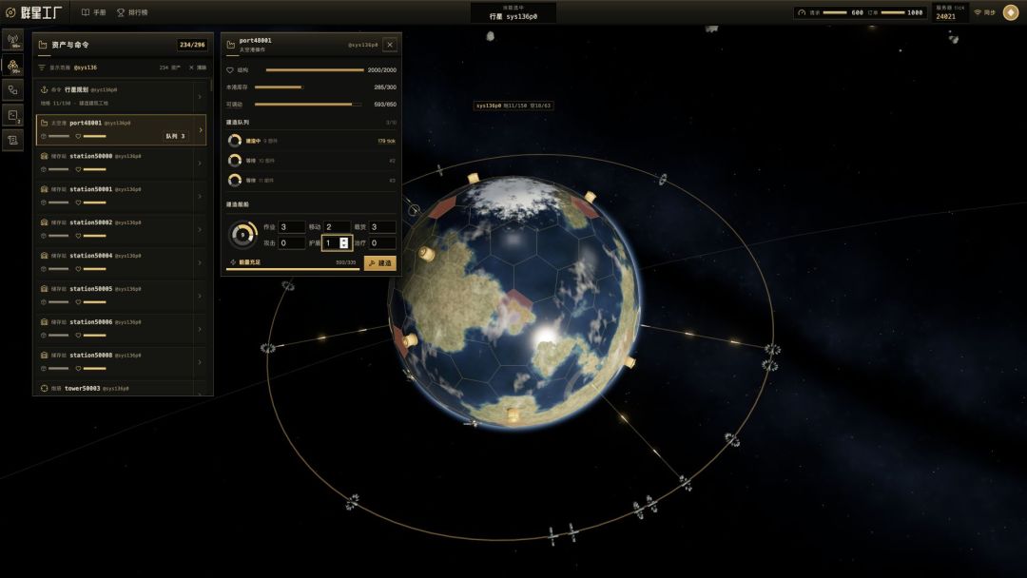The width and height of the screenshot is (1027, 578).
Task: Select the station50000 asset entry
Action: pos(121,163)
